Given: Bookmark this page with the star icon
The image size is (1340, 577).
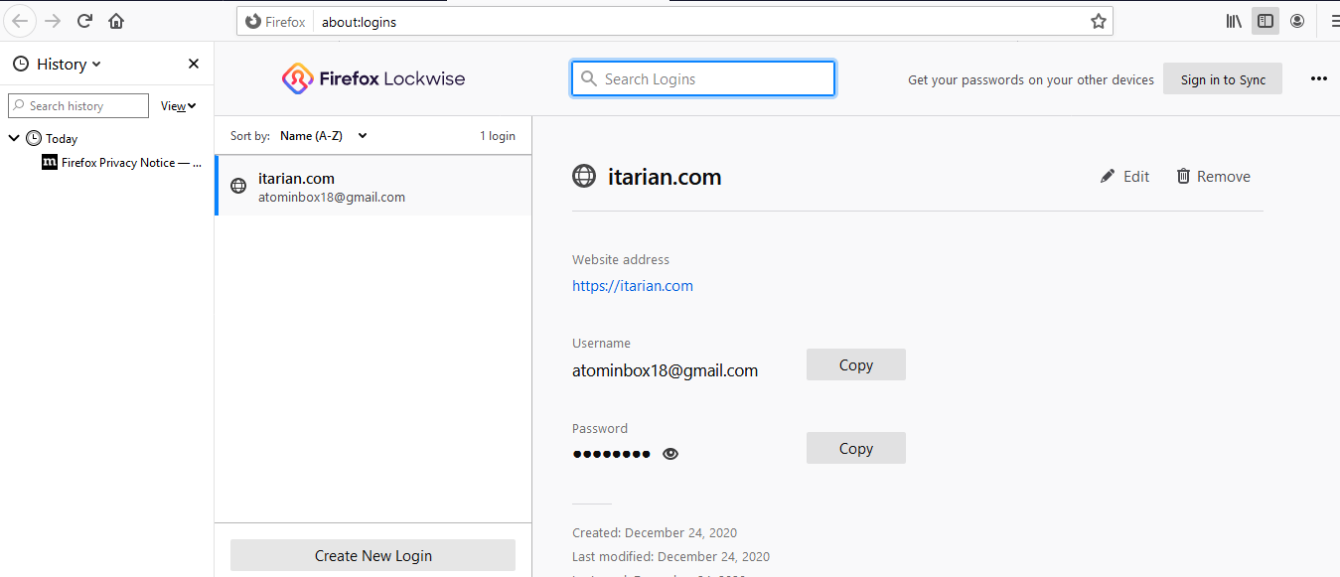Looking at the screenshot, I should pyautogui.click(x=1098, y=21).
